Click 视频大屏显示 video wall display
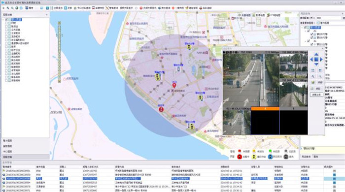Screen dimensions: 345x192 (126, 8)
